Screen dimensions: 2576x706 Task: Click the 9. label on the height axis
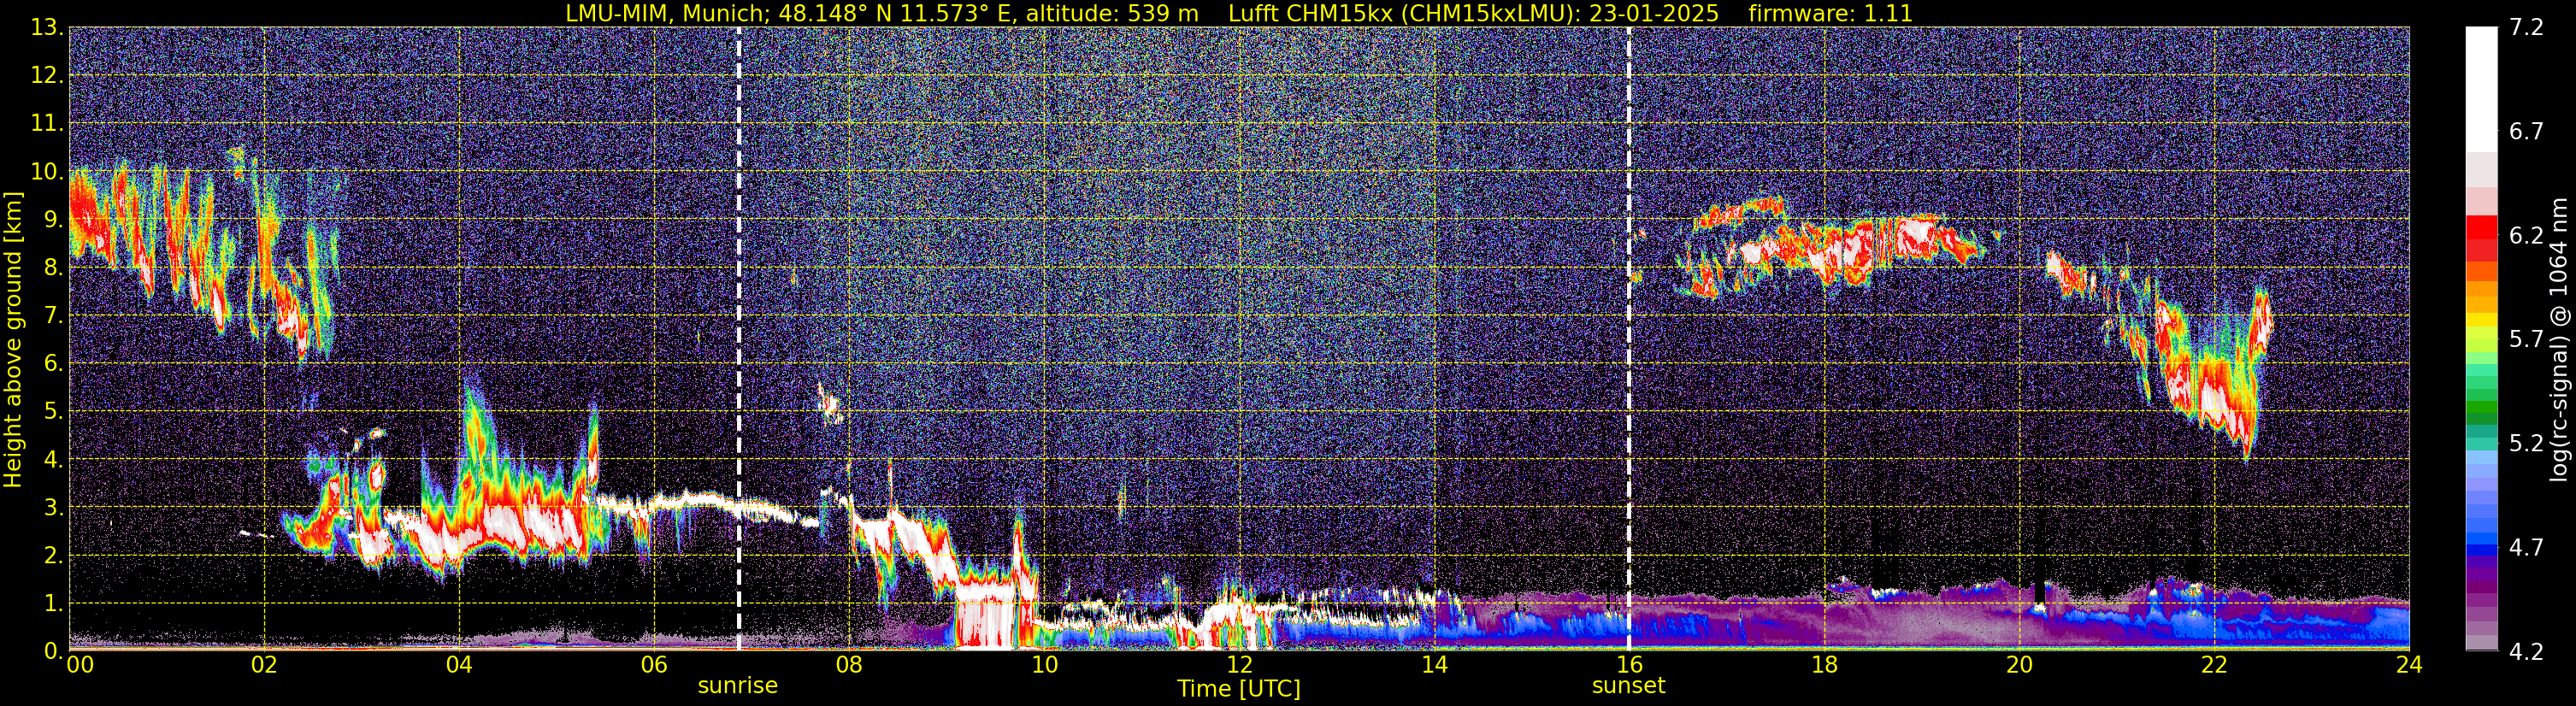click(x=53, y=220)
